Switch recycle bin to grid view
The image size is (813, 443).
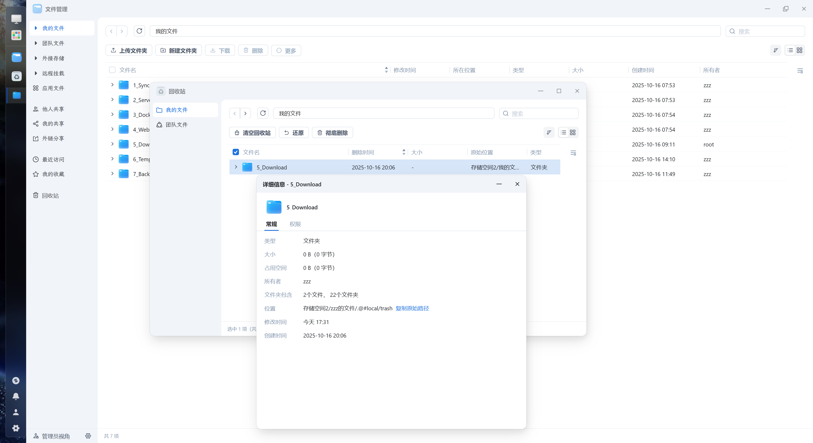coord(572,133)
